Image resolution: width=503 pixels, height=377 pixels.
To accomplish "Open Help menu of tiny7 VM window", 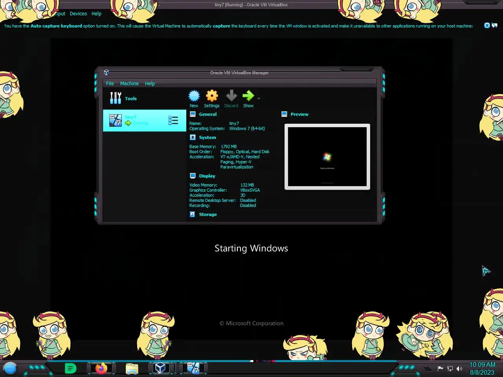I will pos(96,14).
